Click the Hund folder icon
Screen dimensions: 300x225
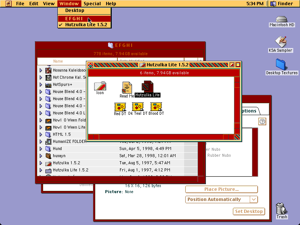[x=48, y=148]
